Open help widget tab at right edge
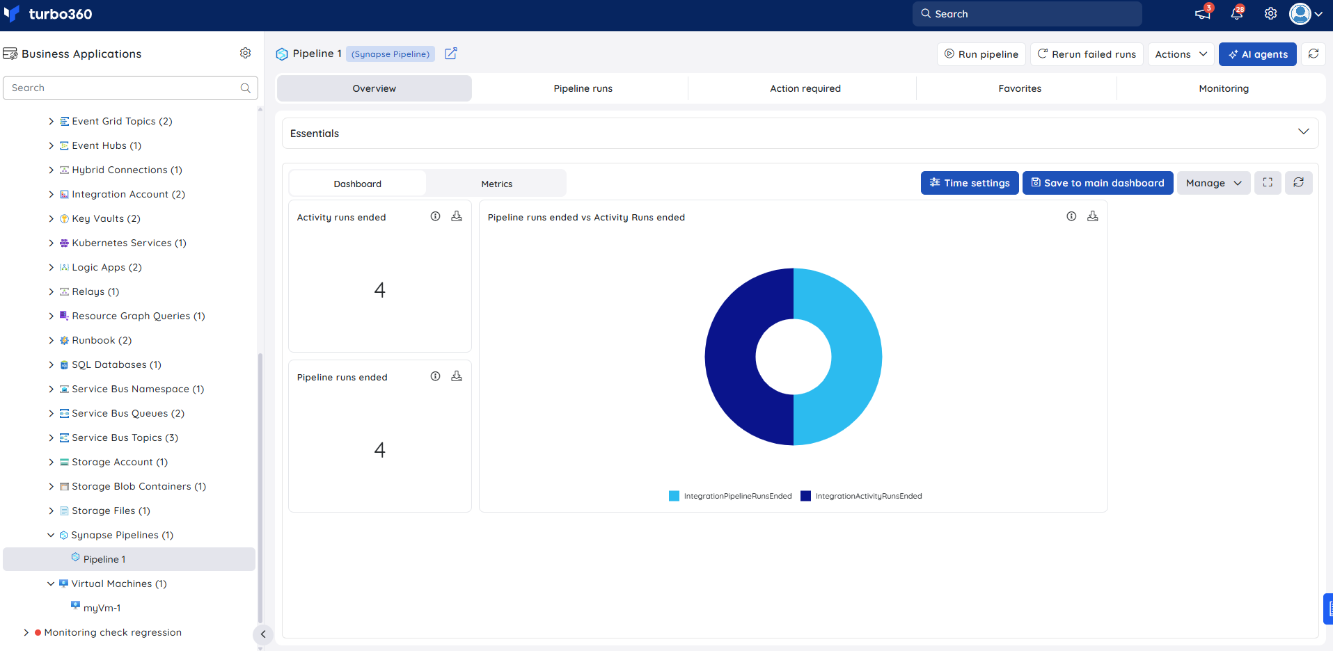 coord(1328,609)
